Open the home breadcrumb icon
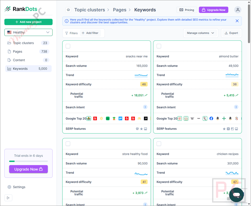Viewport: 251px width, 206px height. coord(68,10)
